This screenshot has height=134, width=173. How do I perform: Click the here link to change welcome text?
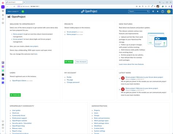pyautogui.click(x=36, y=54)
